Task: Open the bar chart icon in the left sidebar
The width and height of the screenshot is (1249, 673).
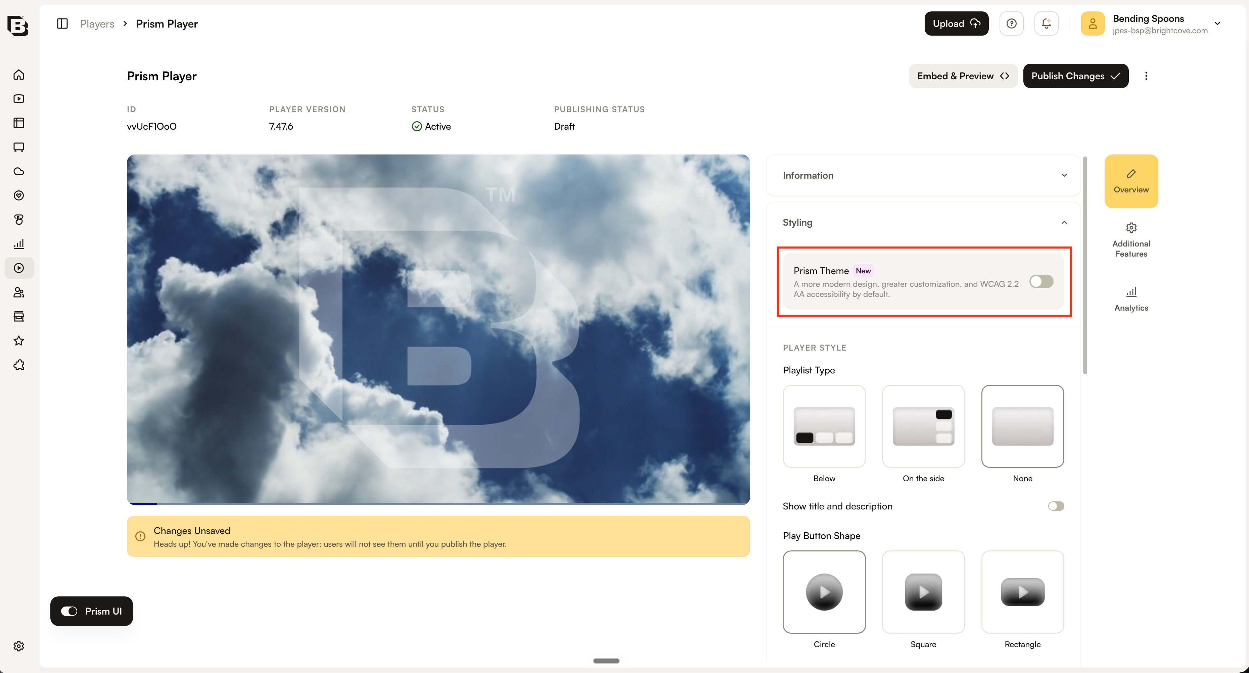Action: click(19, 244)
